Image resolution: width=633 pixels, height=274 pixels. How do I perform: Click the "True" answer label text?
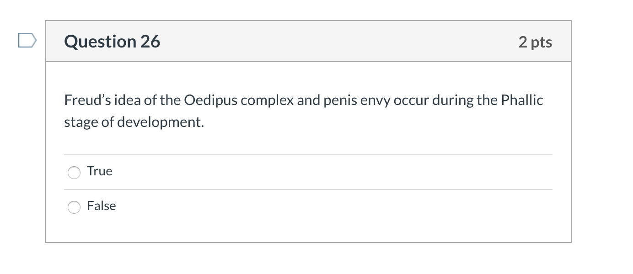(100, 171)
